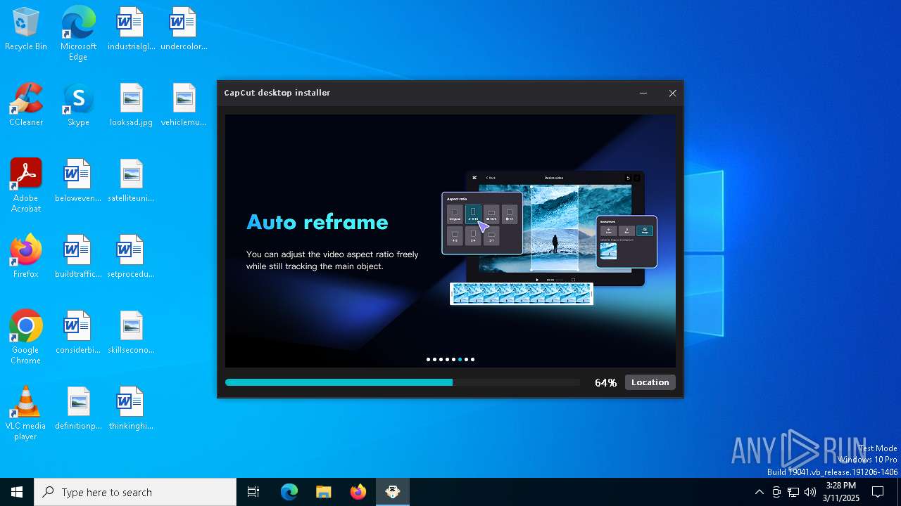Select the considerbi... Word document
The image size is (901, 506).
[78, 332]
